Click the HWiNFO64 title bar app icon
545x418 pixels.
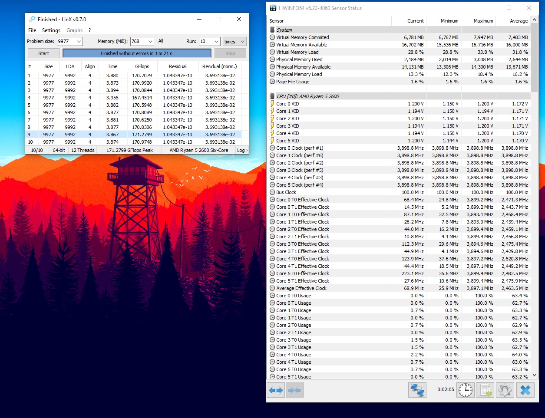pyautogui.click(x=273, y=8)
